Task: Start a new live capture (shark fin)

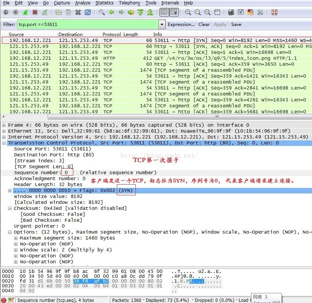Action: coord(25,12)
